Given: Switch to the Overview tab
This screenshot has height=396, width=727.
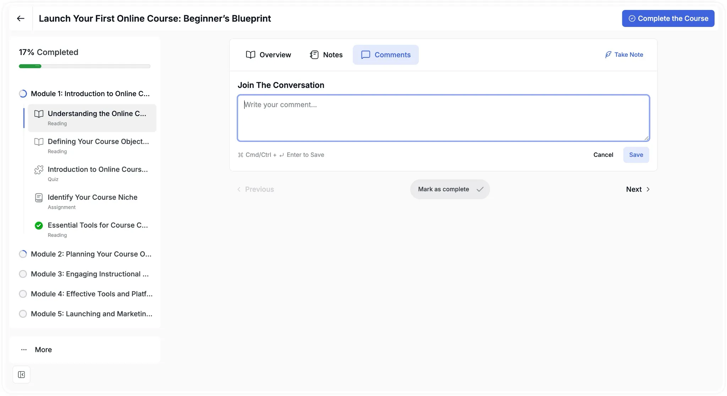Looking at the screenshot, I should [x=268, y=55].
